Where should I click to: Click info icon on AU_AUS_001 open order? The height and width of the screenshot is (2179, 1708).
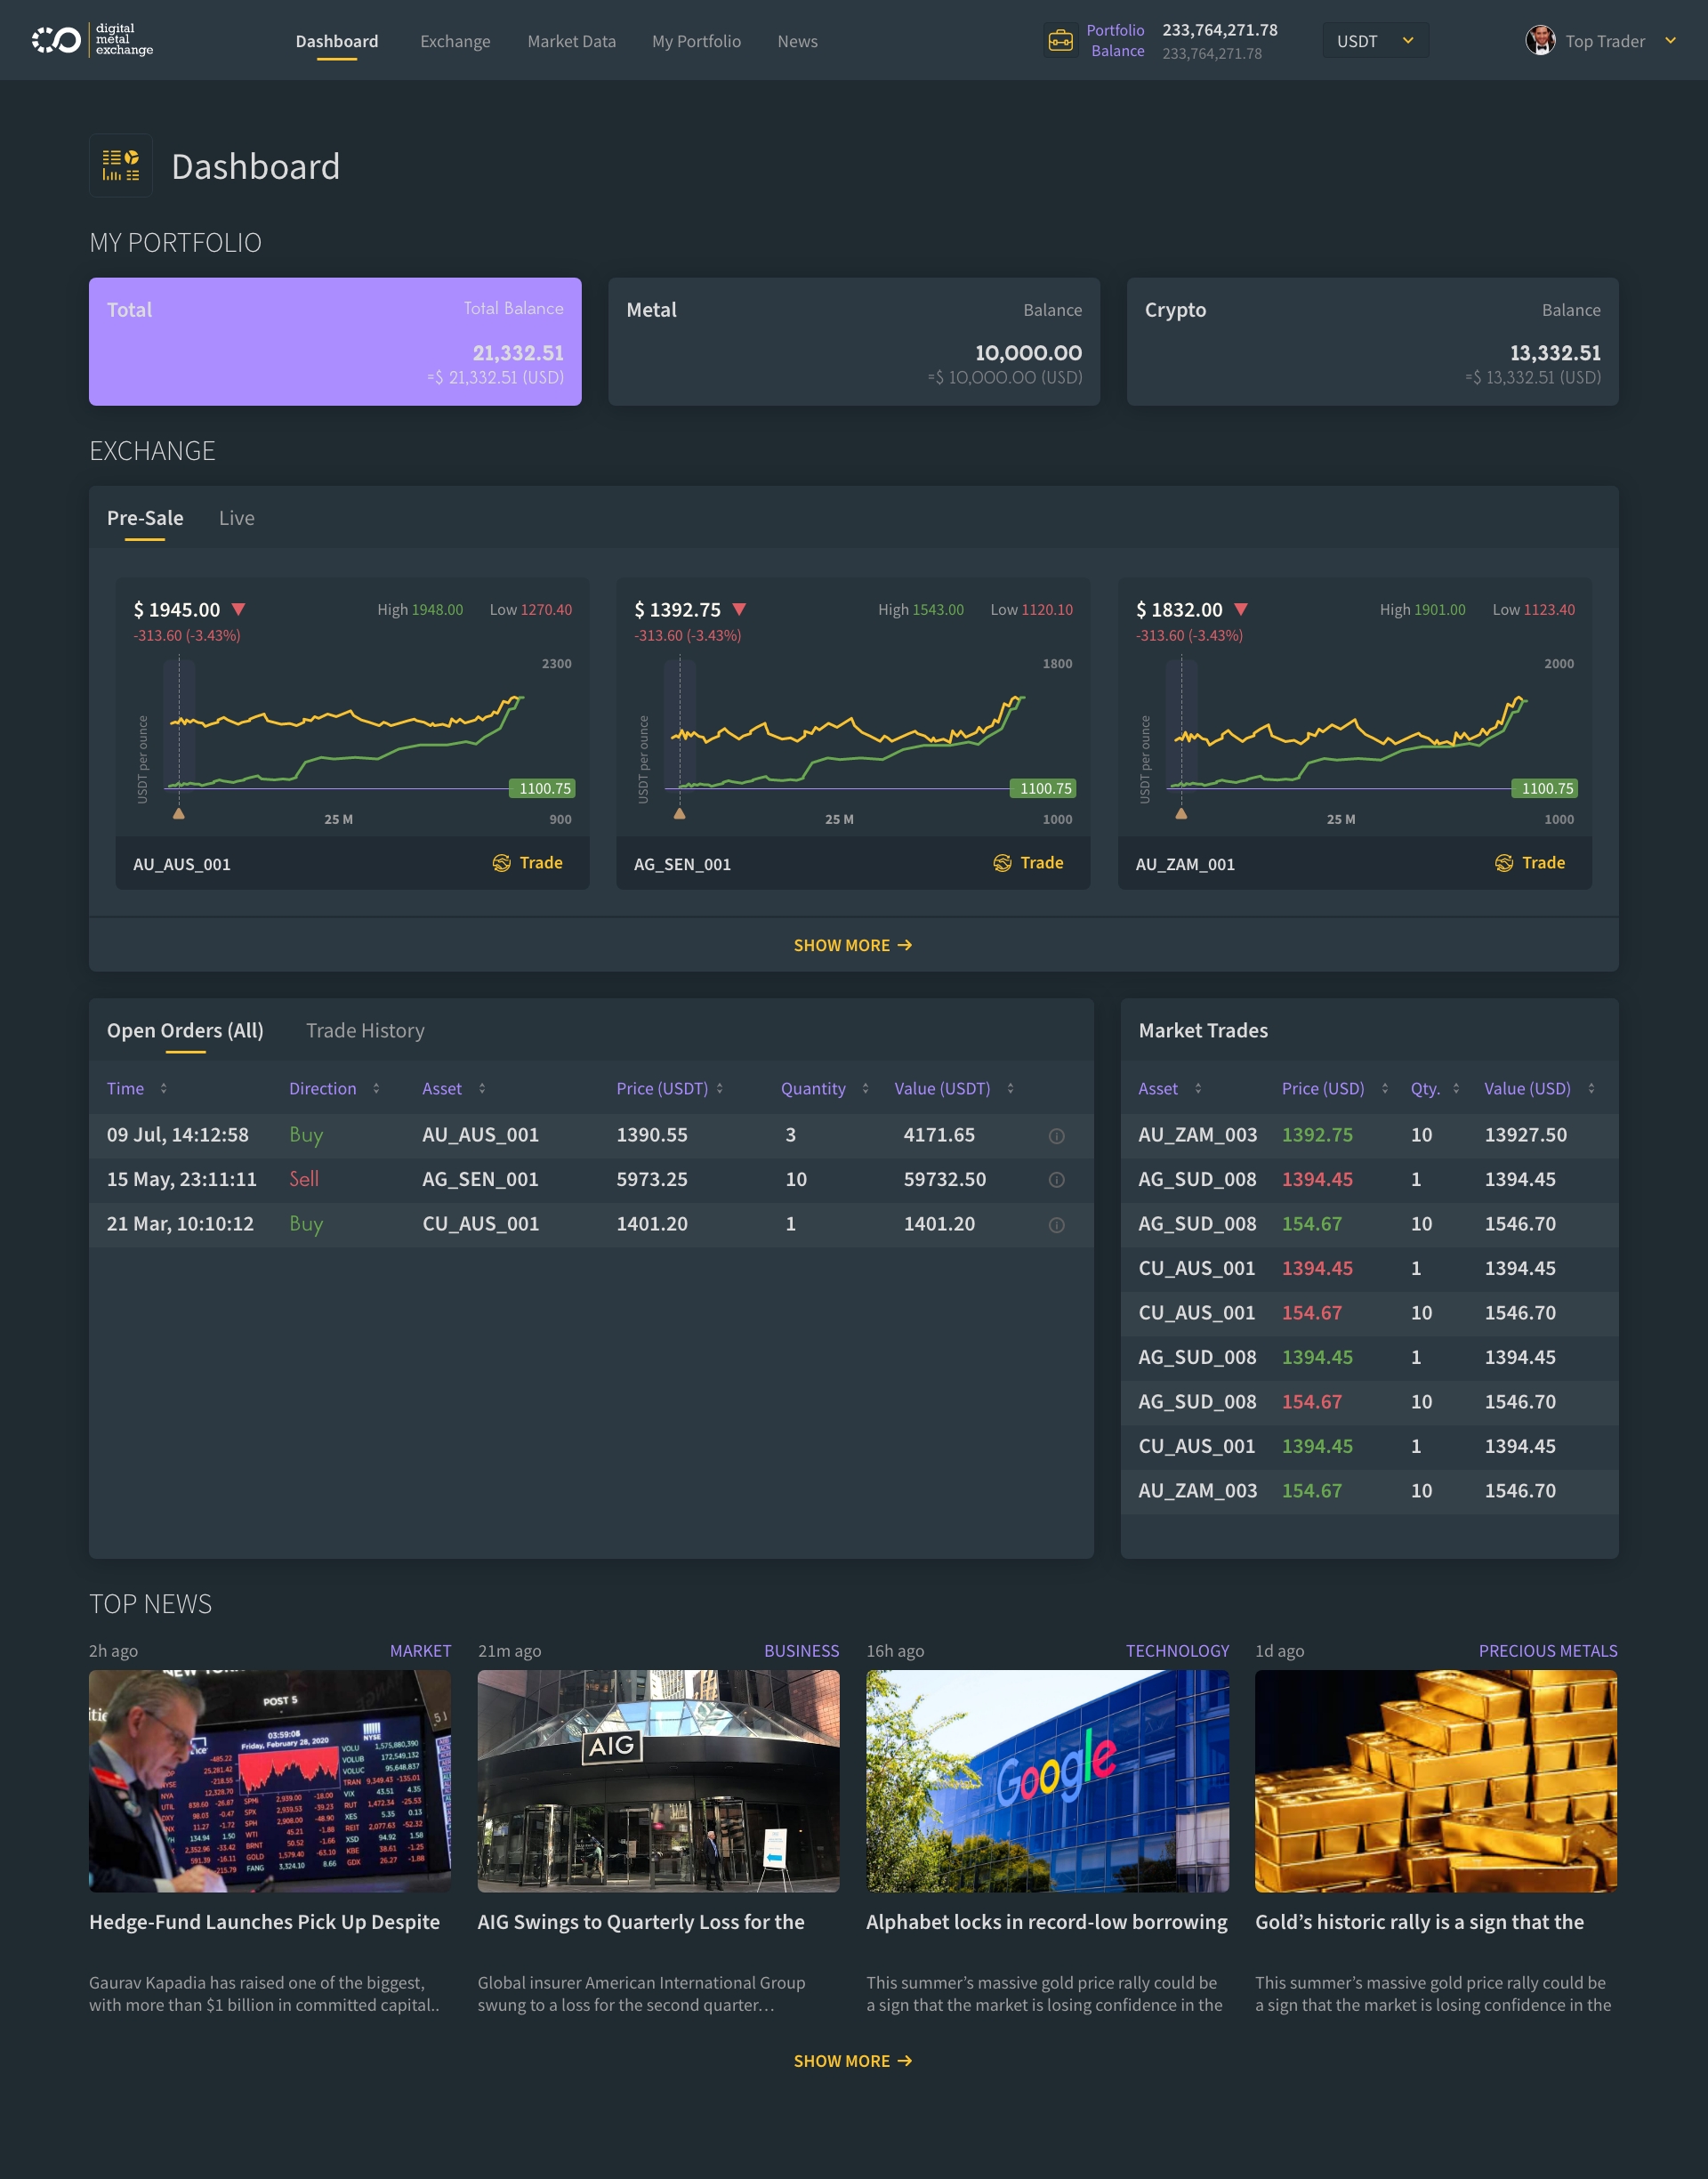click(1056, 1136)
